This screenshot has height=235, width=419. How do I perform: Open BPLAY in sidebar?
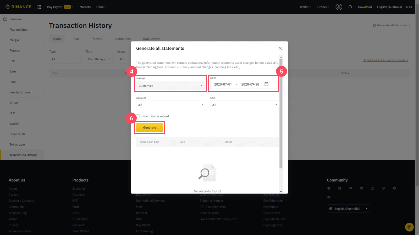point(14,103)
